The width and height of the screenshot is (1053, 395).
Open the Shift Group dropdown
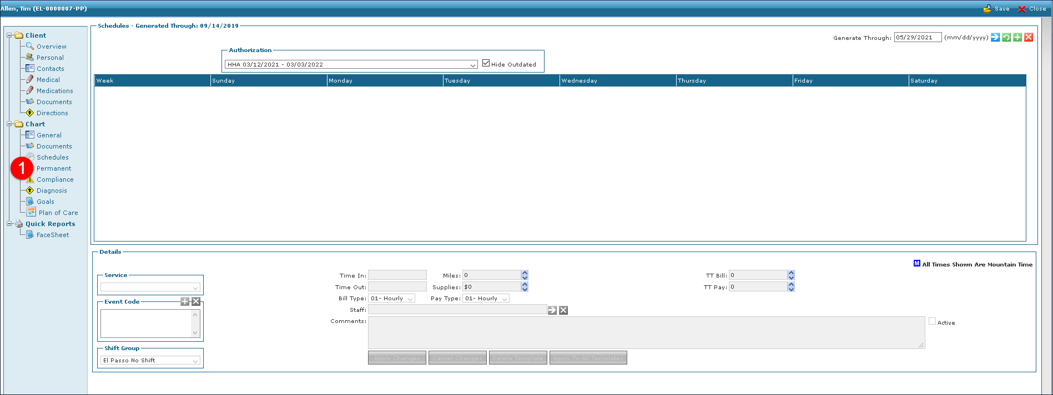195,361
